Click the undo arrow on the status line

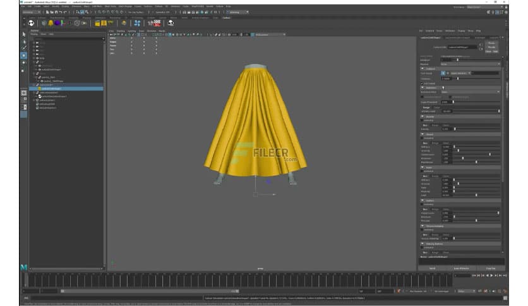coord(61,12)
